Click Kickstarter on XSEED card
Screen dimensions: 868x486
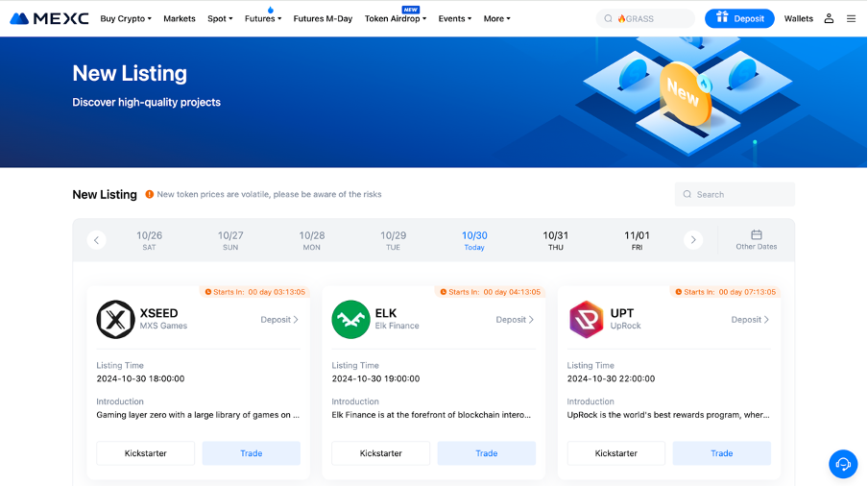pyautogui.click(x=146, y=453)
